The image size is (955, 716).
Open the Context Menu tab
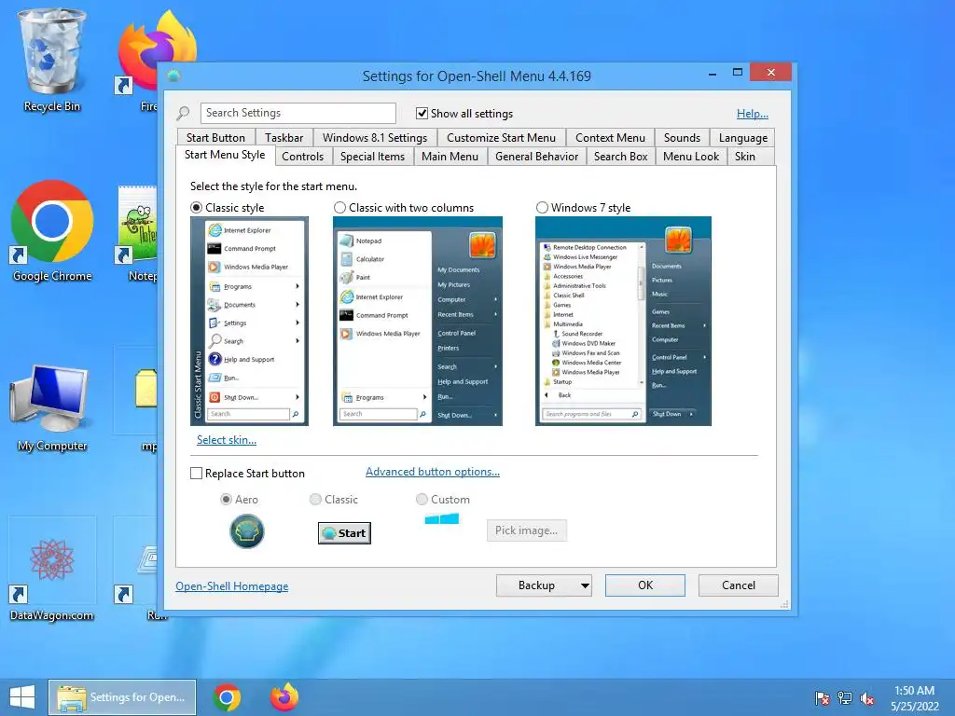(x=610, y=138)
